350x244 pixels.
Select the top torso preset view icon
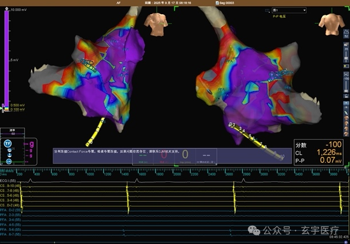point(346,118)
